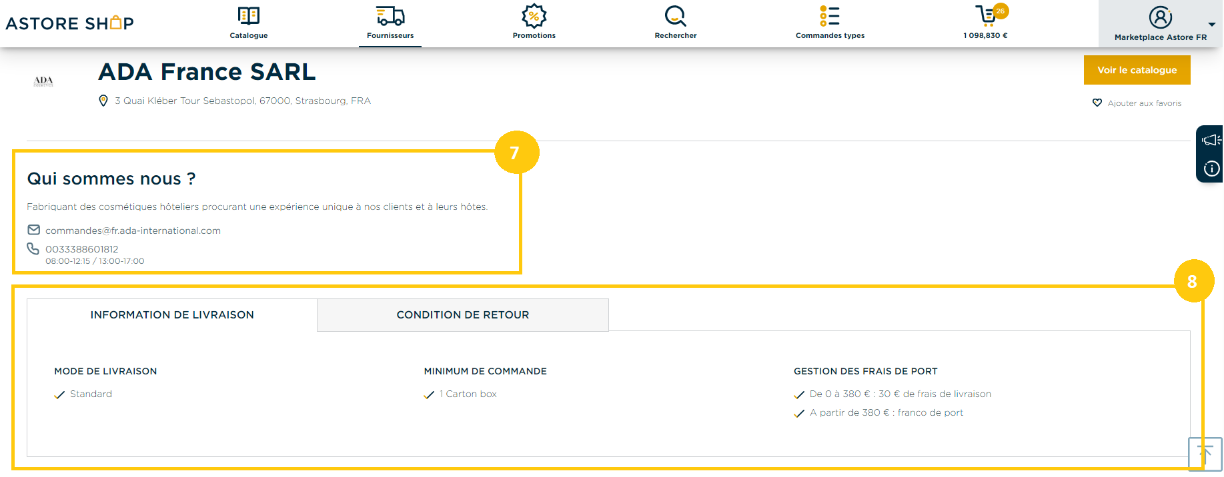The height and width of the screenshot is (477, 1224).
Task: Click the user account avatar icon
Action: 1161,17
